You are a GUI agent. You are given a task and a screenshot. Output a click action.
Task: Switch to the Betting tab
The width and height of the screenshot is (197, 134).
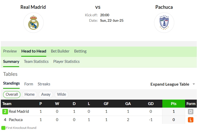pos(80,51)
